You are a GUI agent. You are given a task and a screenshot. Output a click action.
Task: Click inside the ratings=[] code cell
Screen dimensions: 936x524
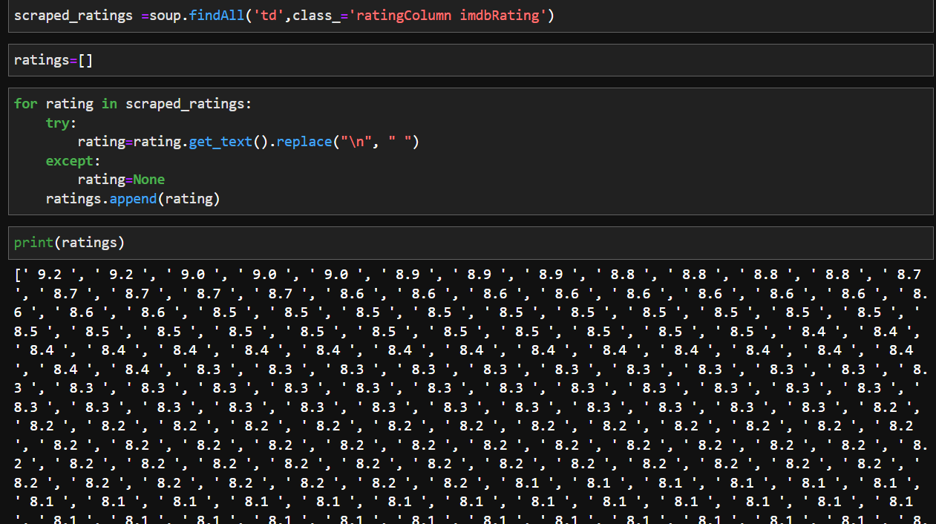tap(52, 59)
